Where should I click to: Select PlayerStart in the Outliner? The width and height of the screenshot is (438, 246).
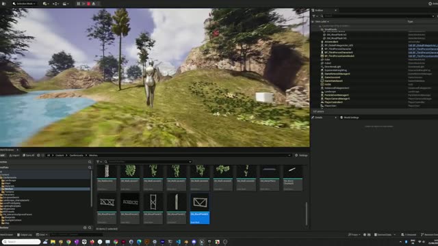click(331, 106)
